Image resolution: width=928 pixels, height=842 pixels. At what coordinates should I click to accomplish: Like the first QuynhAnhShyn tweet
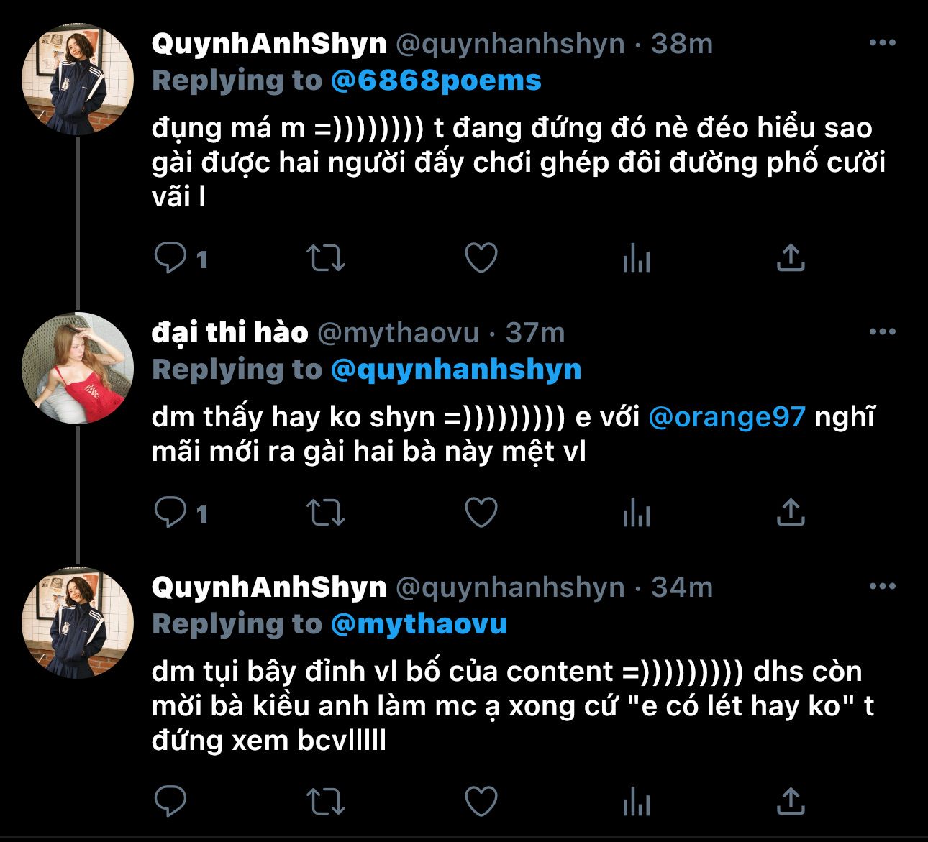point(481,258)
